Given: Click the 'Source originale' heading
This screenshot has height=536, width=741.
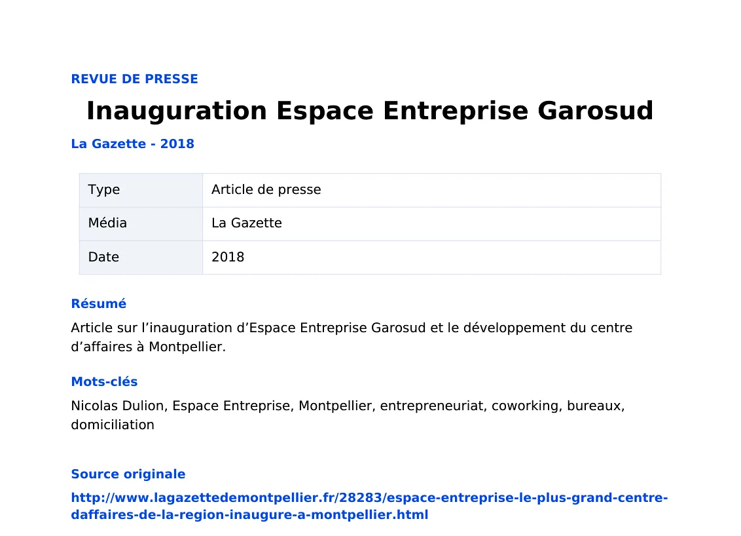Looking at the screenshot, I should point(128,474).
